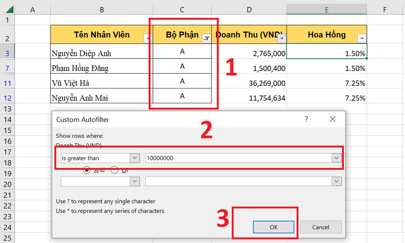Click the Hoa Hồng cell for Phạm Hồng Đăng
This screenshot has width=405, height=243.
pos(327,66)
